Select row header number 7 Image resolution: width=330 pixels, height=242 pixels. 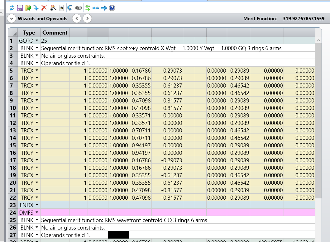coord(13,85)
